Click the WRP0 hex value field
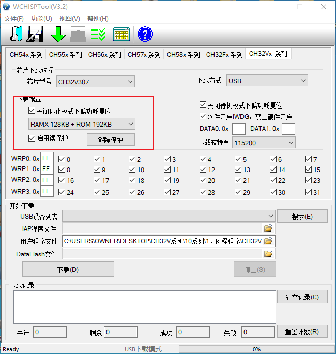 pos(47,158)
